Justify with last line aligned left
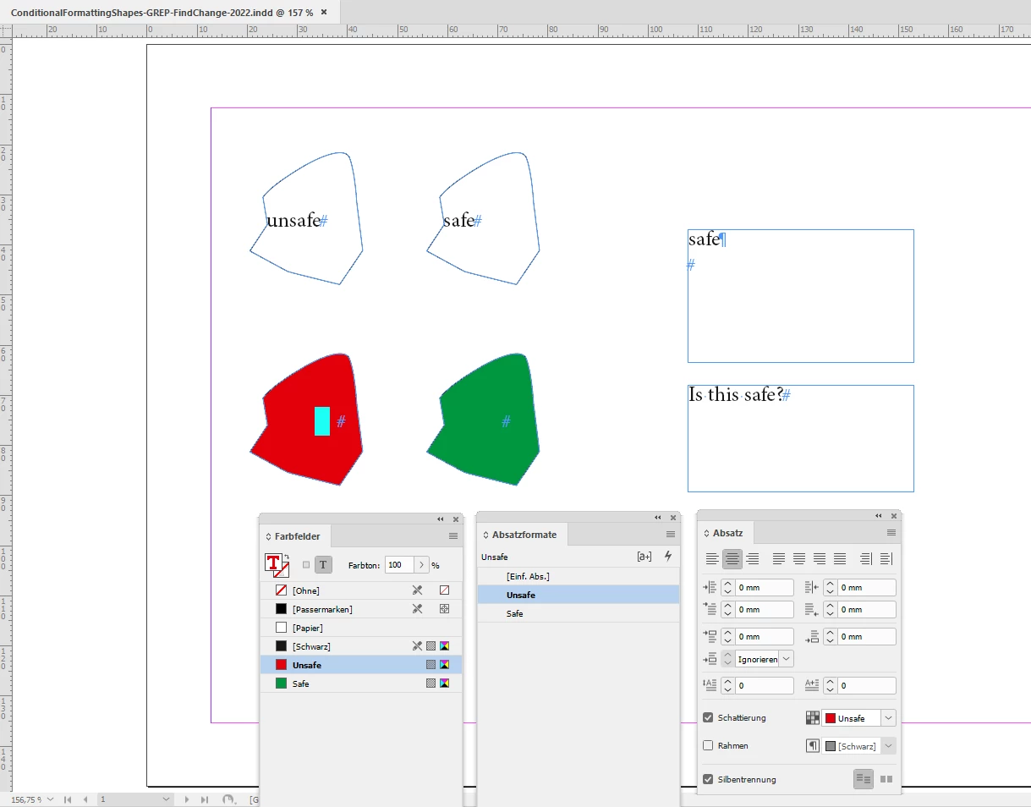This screenshot has width=1031, height=807. [x=779, y=558]
